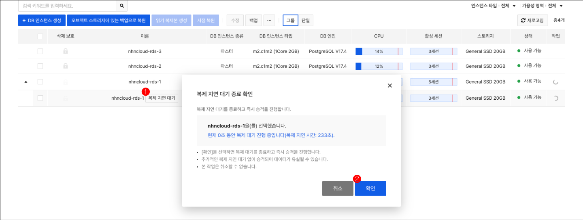Screen dimensions: 583x220
Task: Click the 수정 button
Action: (235, 20)
